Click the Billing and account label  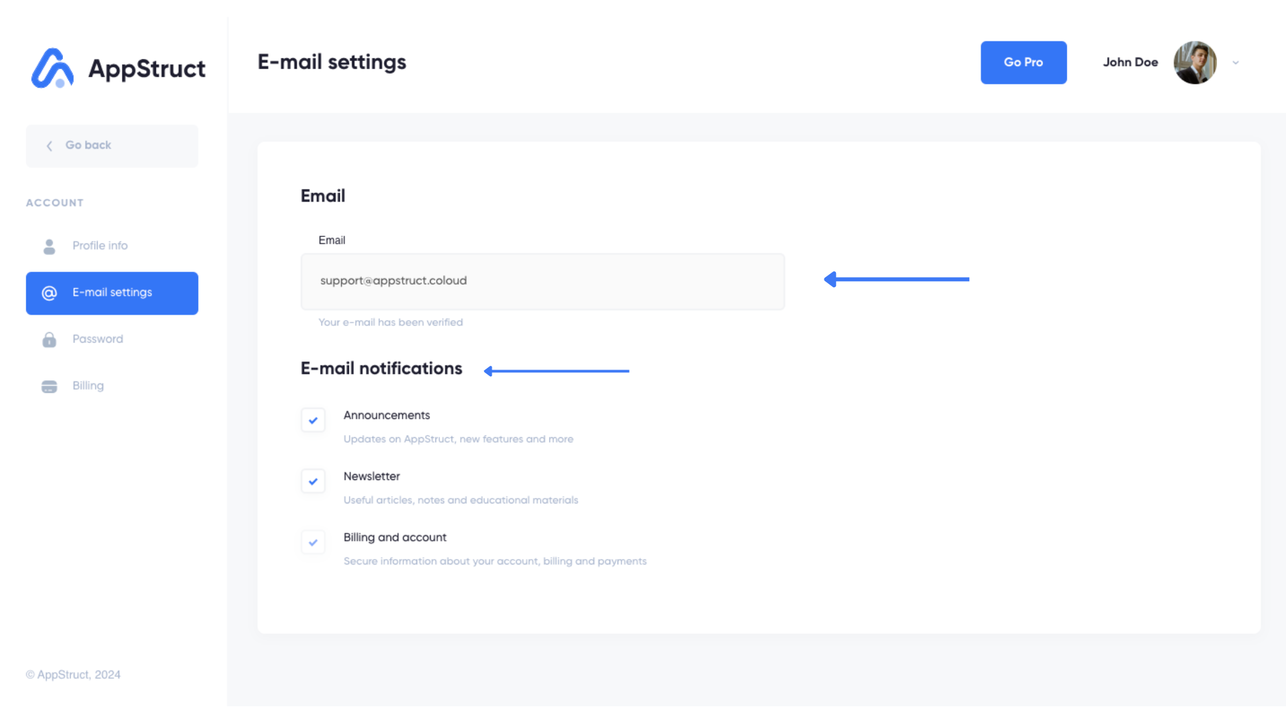pos(395,538)
